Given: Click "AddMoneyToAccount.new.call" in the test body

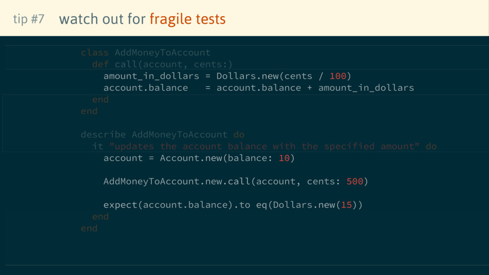Looking at the screenshot, I should [x=176, y=181].
